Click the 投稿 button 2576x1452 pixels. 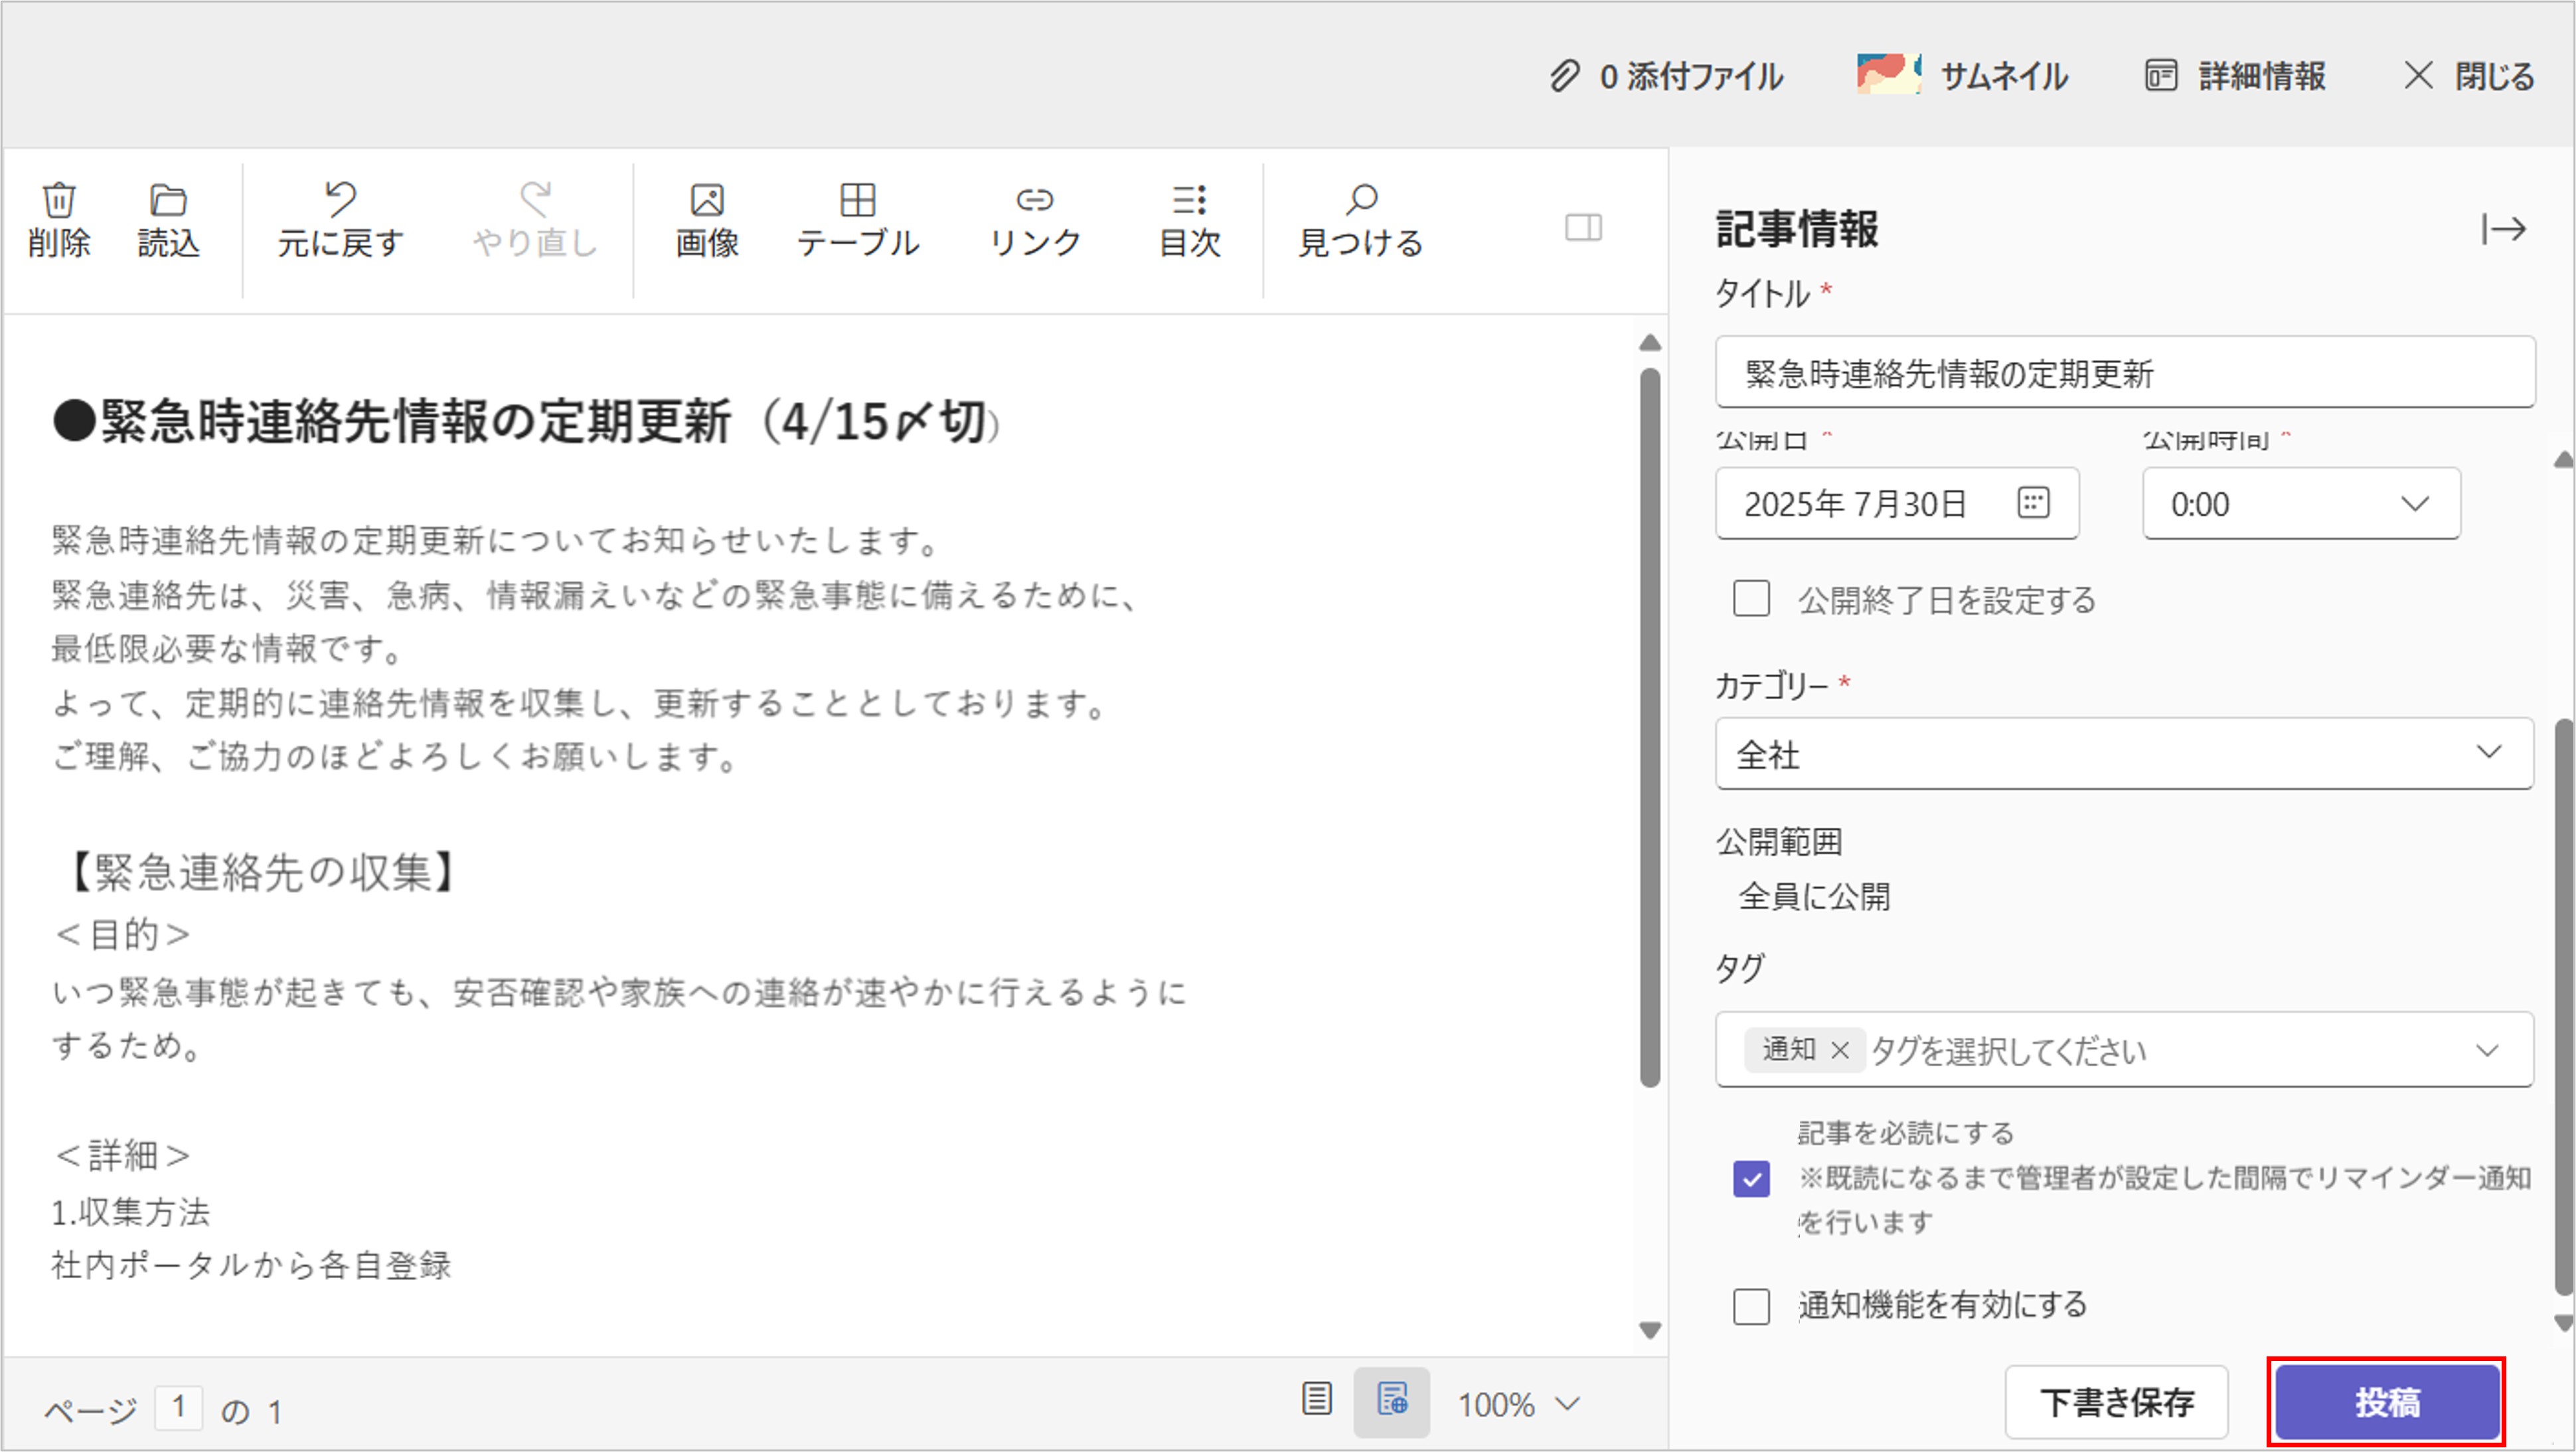2386,1402
